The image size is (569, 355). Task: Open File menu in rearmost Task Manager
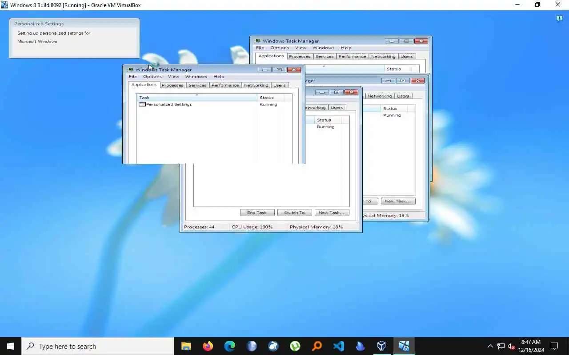(260, 48)
